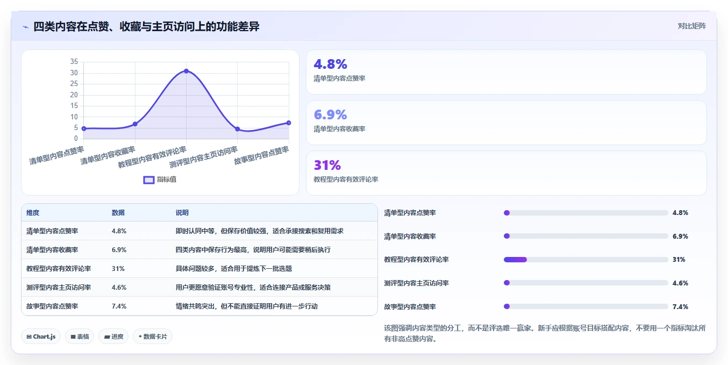The width and height of the screenshot is (728, 365).
Task: Click the lightning icon beside the dashboard title
Action: (x=25, y=26)
